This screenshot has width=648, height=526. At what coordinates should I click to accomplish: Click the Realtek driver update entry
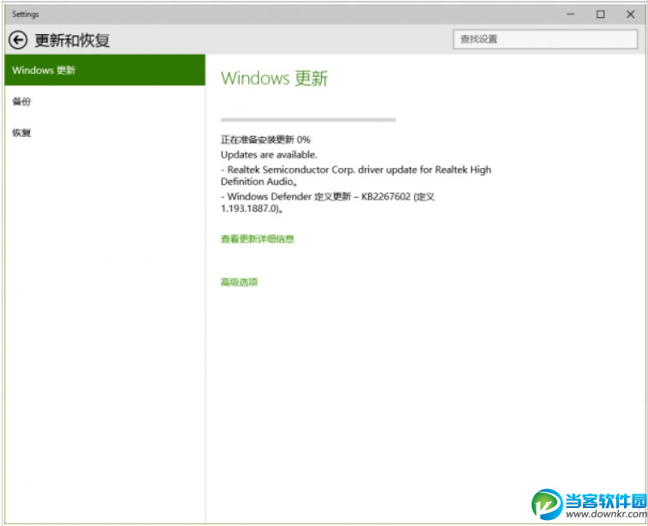tap(356, 176)
